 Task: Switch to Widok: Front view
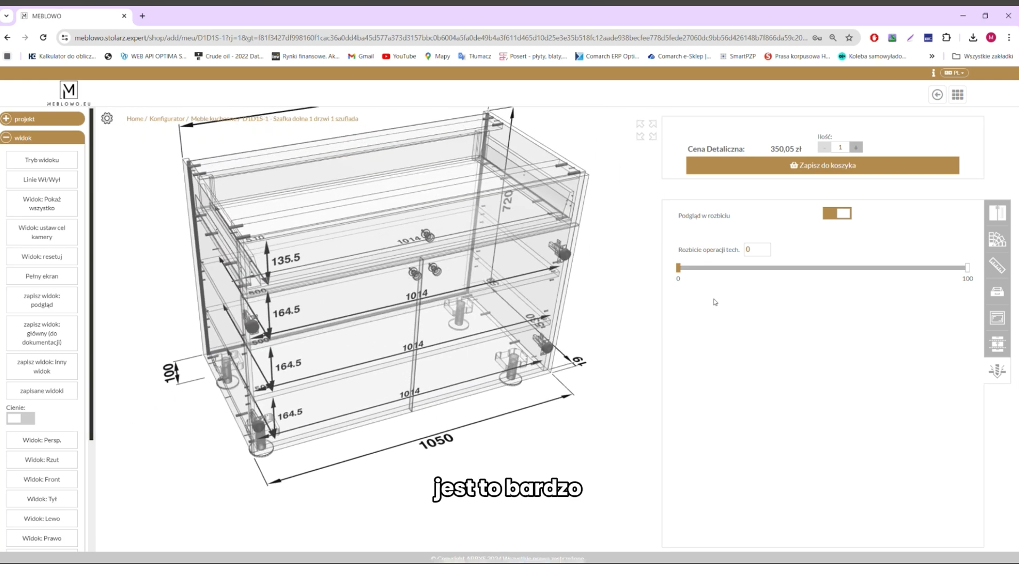click(42, 479)
